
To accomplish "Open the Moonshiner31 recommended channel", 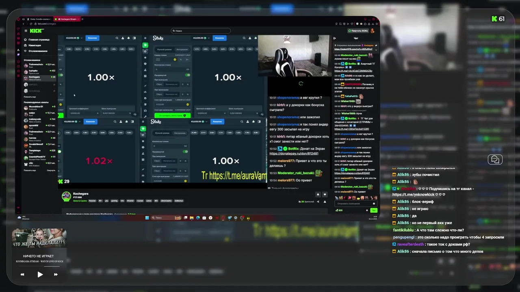I will [39, 107].
